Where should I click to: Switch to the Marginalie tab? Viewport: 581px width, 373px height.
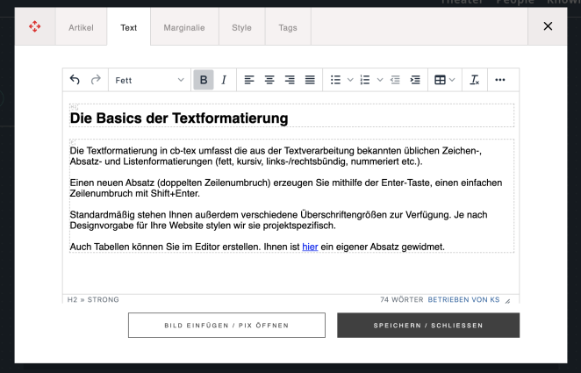[184, 27]
